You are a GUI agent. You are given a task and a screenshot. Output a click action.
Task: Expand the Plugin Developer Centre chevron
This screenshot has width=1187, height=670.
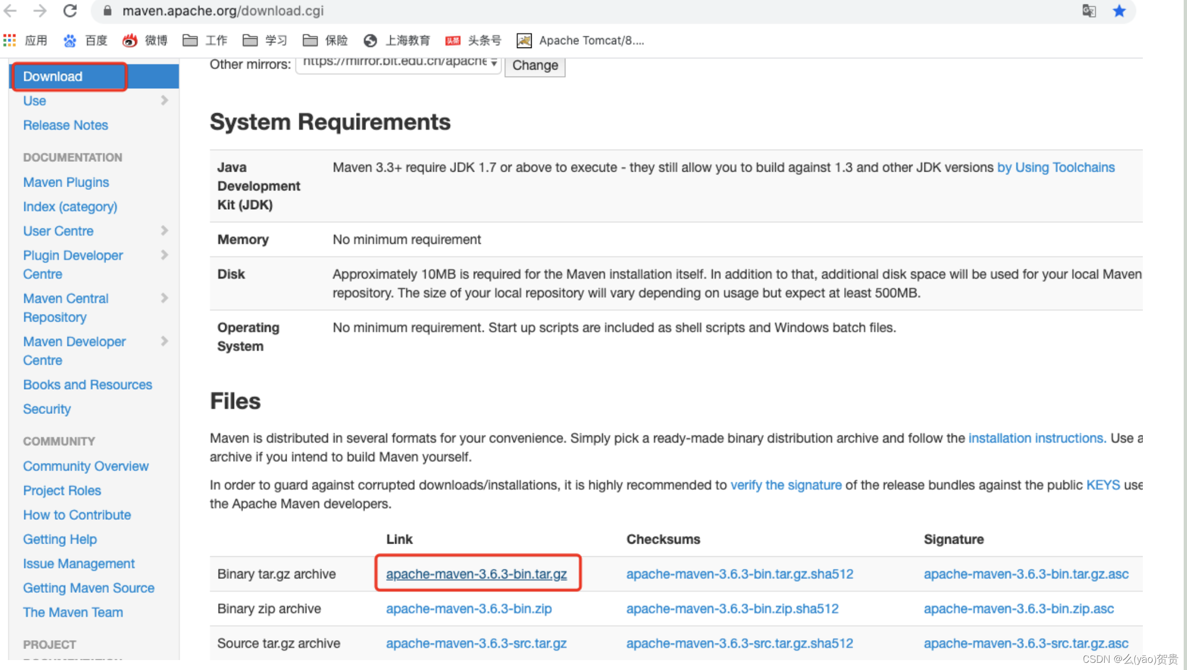pos(164,254)
